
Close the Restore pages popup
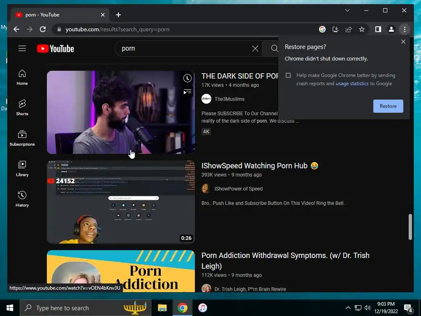point(403,42)
